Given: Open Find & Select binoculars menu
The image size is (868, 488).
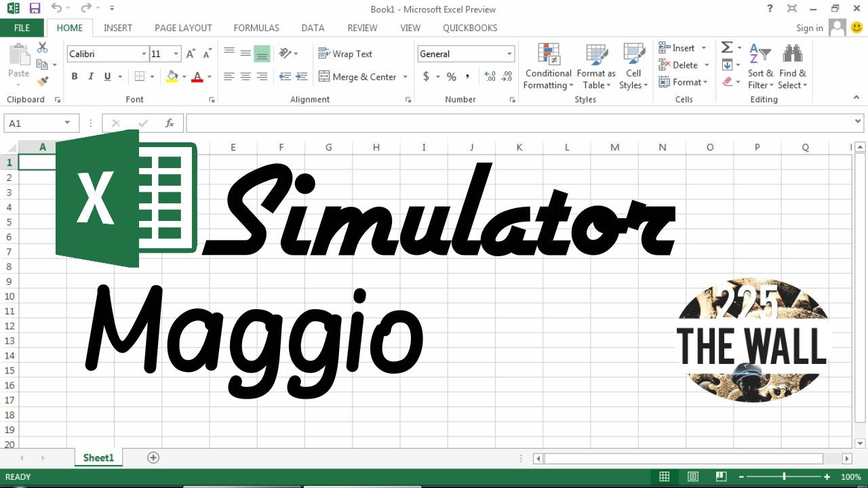Looking at the screenshot, I should [x=792, y=66].
